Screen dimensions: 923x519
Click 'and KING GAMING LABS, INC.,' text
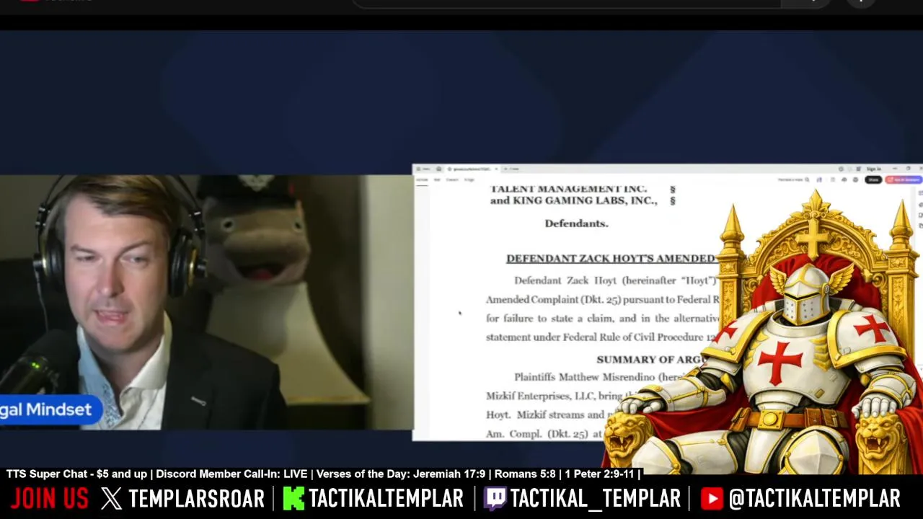pyautogui.click(x=573, y=200)
